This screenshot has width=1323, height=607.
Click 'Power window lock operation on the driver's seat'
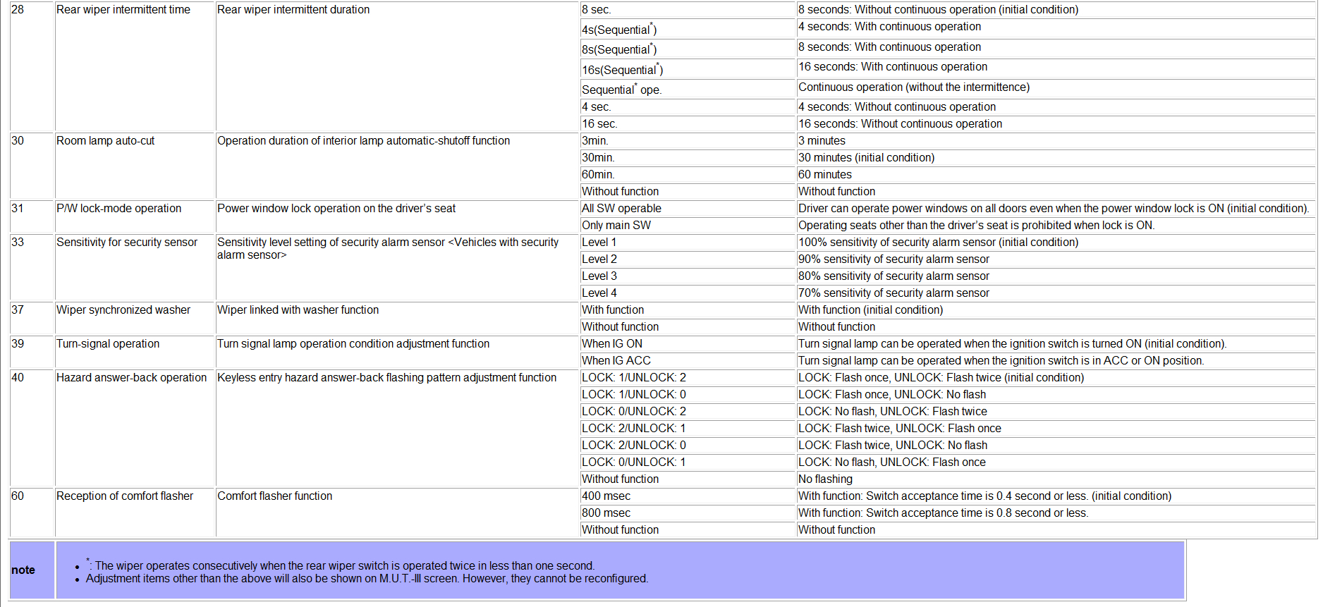click(x=336, y=209)
